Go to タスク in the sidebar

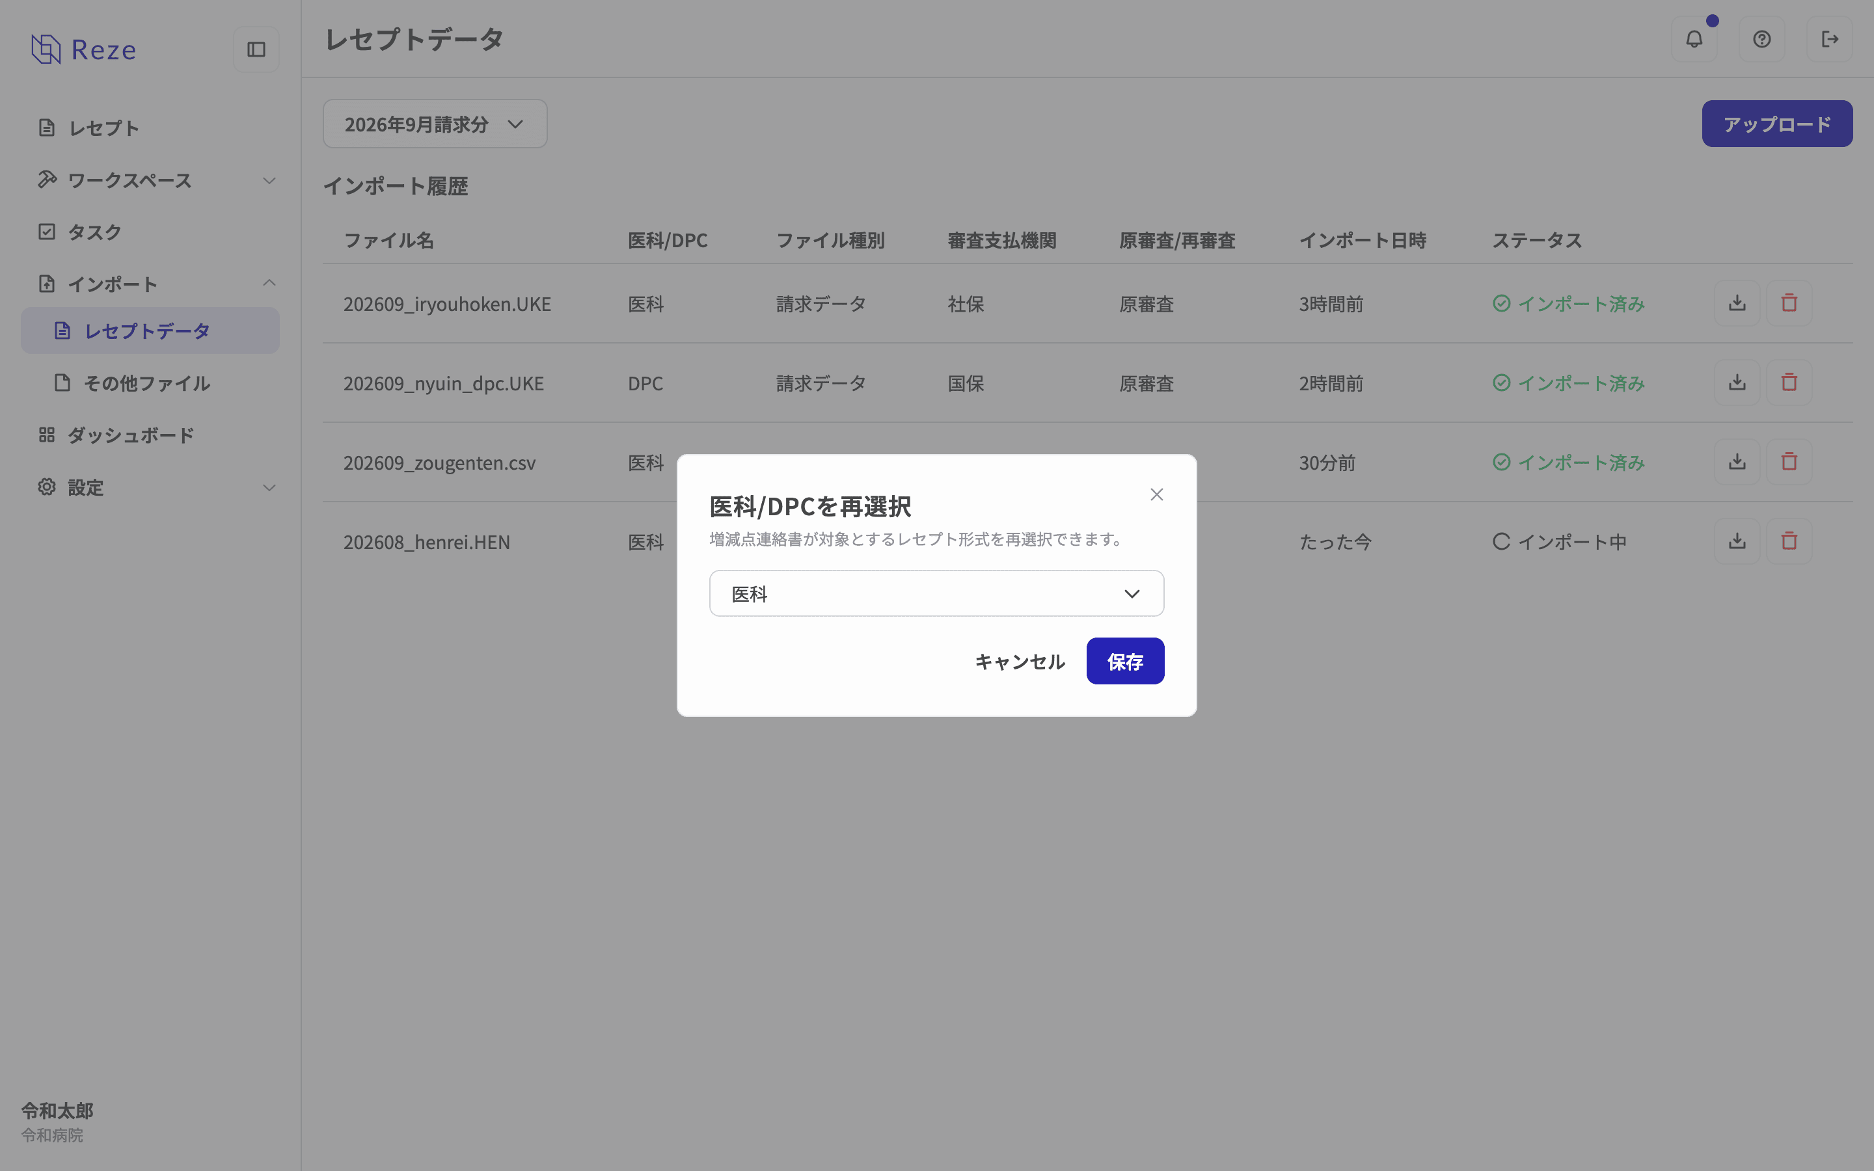pos(150,232)
